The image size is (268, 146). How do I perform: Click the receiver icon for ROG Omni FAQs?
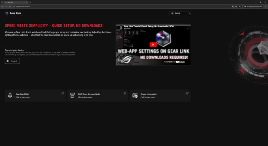[73, 95]
